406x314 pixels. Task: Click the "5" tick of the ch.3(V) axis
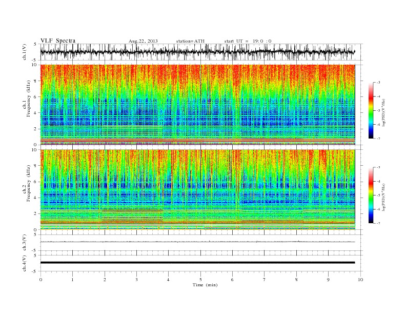(35, 234)
